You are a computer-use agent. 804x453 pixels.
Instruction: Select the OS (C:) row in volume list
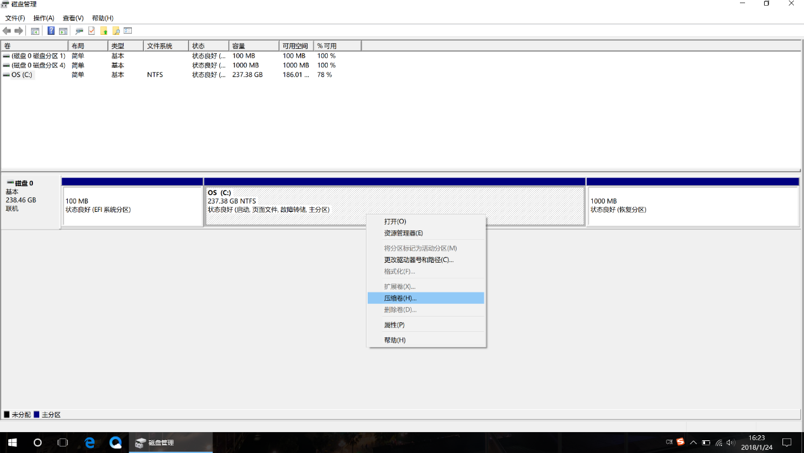click(22, 75)
